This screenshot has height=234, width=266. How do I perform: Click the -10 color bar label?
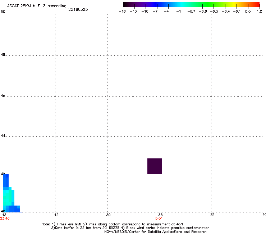pyautogui.click(x=145, y=12)
